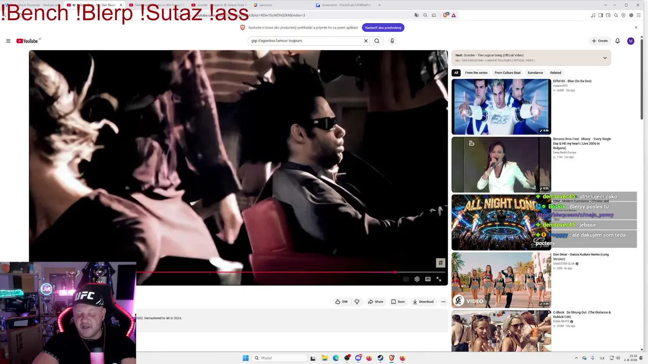Click the YouTube search input field
This screenshot has height=364, width=648.
(x=305, y=41)
